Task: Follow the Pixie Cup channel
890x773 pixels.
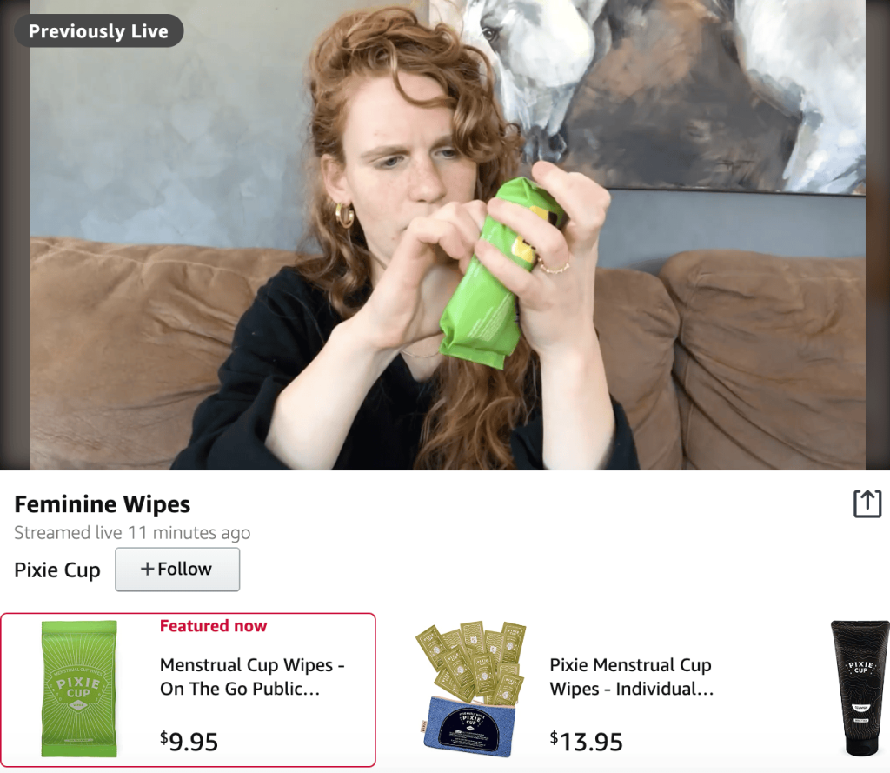Action: pos(177,570)
